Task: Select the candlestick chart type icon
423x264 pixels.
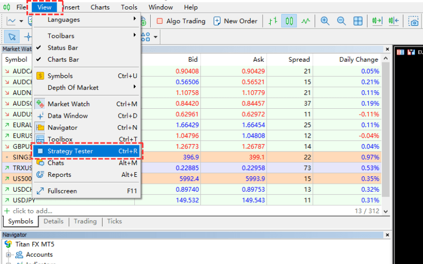Action: (x=289, y=21)
